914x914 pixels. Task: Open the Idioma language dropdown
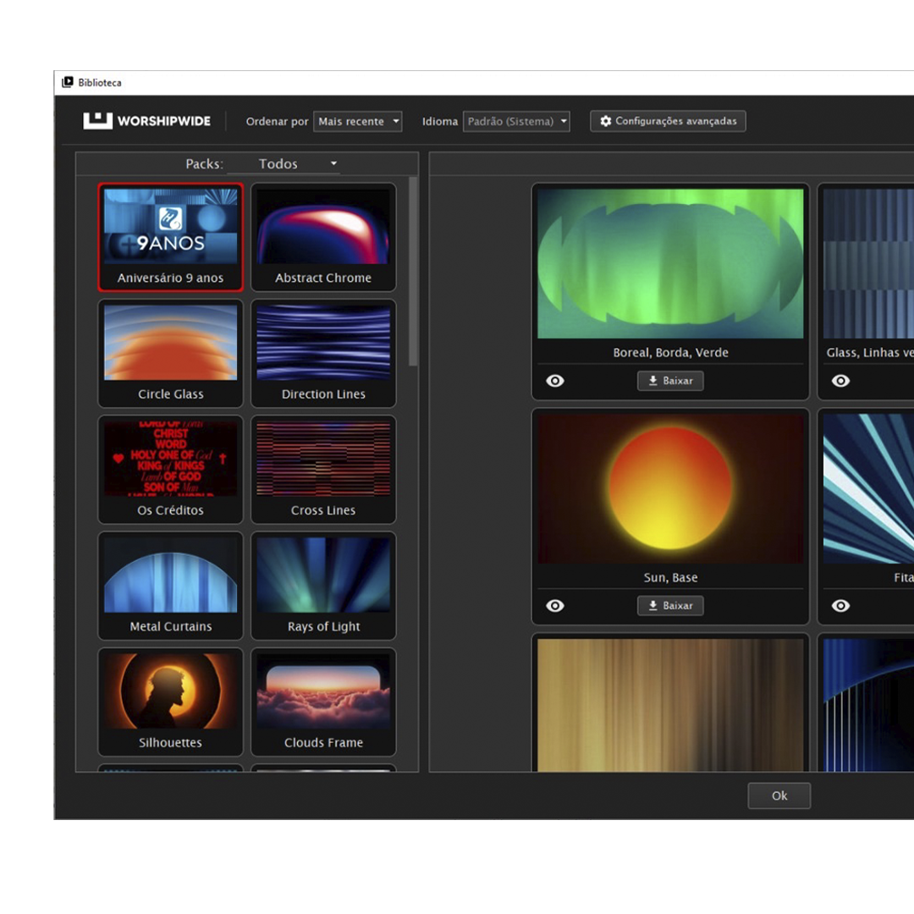(x=516, y=122)
